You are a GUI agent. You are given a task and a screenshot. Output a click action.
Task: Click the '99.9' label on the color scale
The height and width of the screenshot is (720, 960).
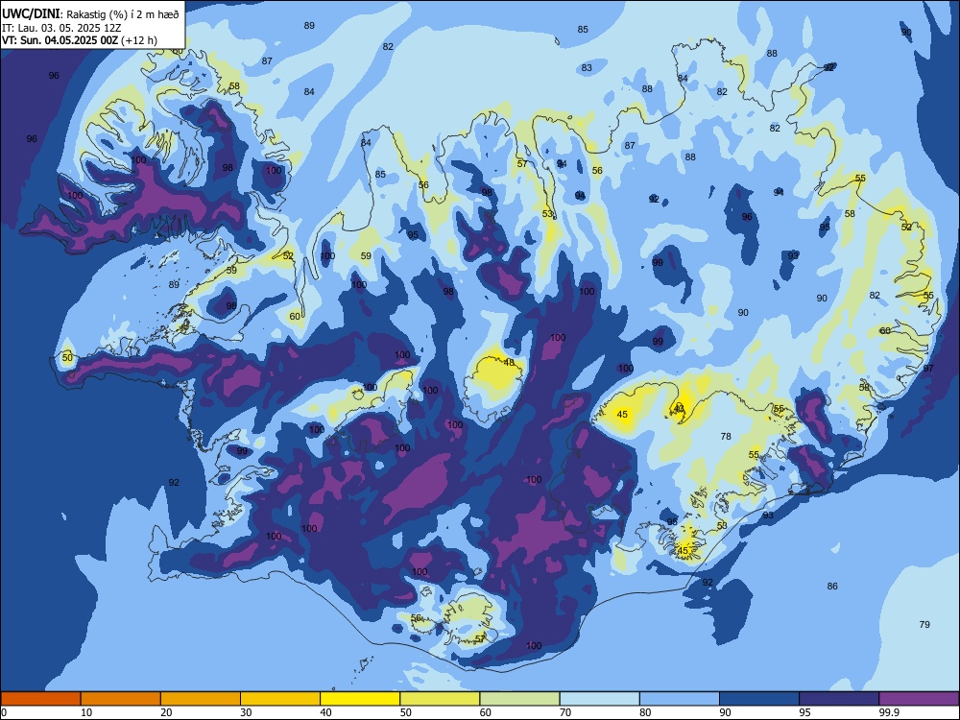click(889, 712)
